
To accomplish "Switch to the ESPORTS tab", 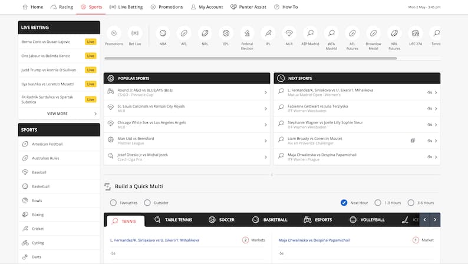I will point(318,220).
